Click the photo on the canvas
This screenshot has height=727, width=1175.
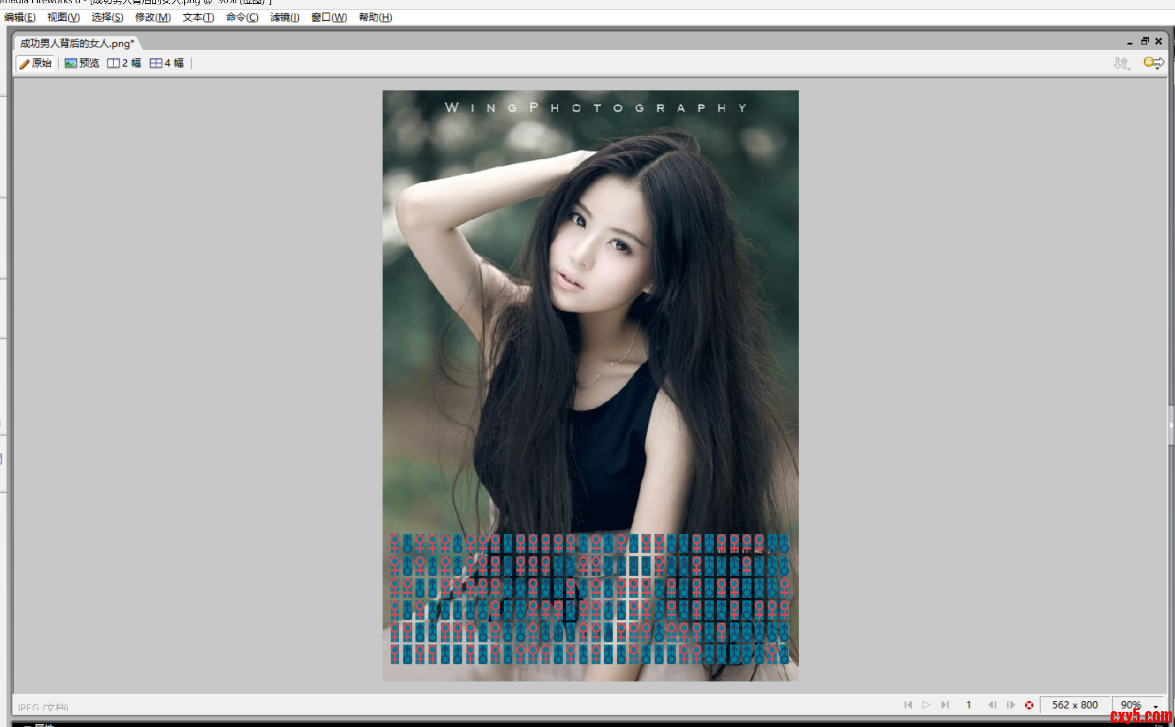[590, 327]
